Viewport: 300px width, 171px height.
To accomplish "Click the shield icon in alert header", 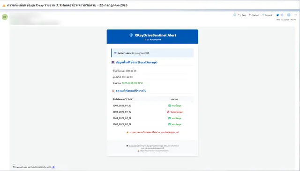I will click(x=131, y=35).
